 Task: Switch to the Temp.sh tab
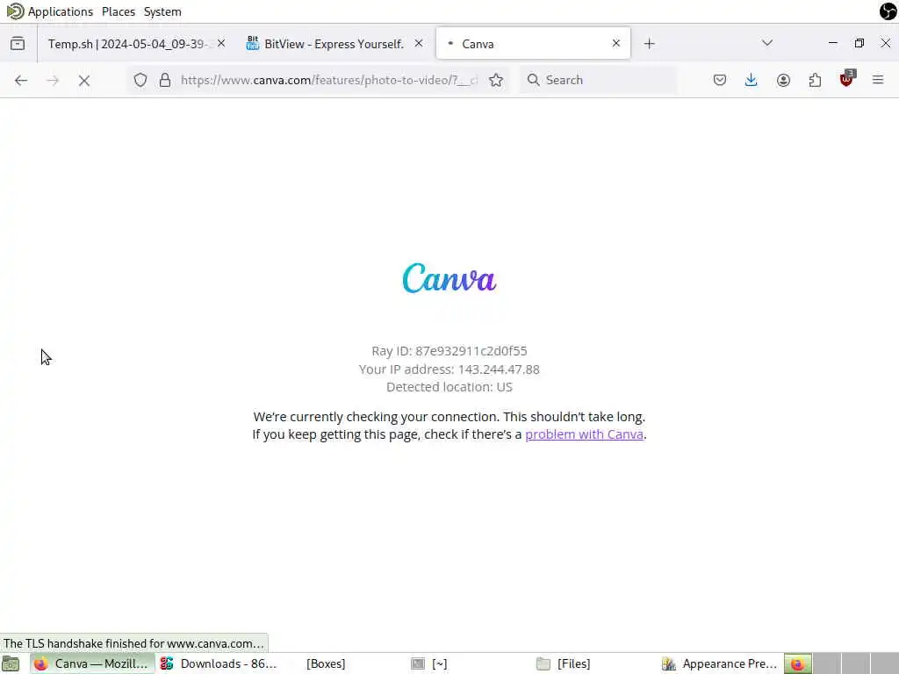point(136,44)
